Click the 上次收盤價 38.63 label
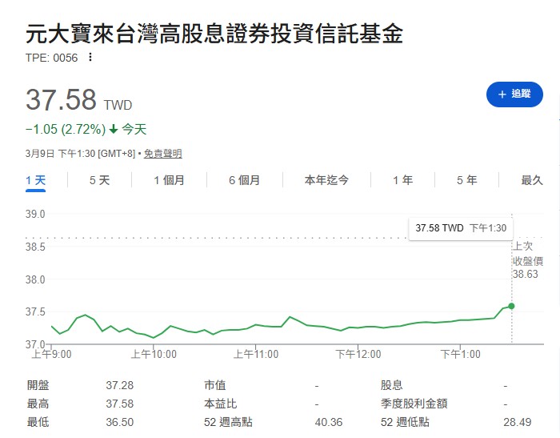The height and width of the screenshot is (438, 560). point(527,260)
